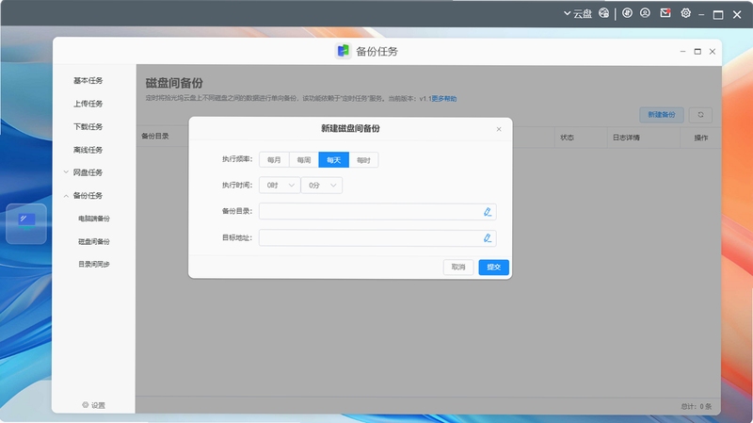Open 目录间同步 sub-item
Image resolution: width=753 pixels, height=423 pixels.
tap(93, 264)
